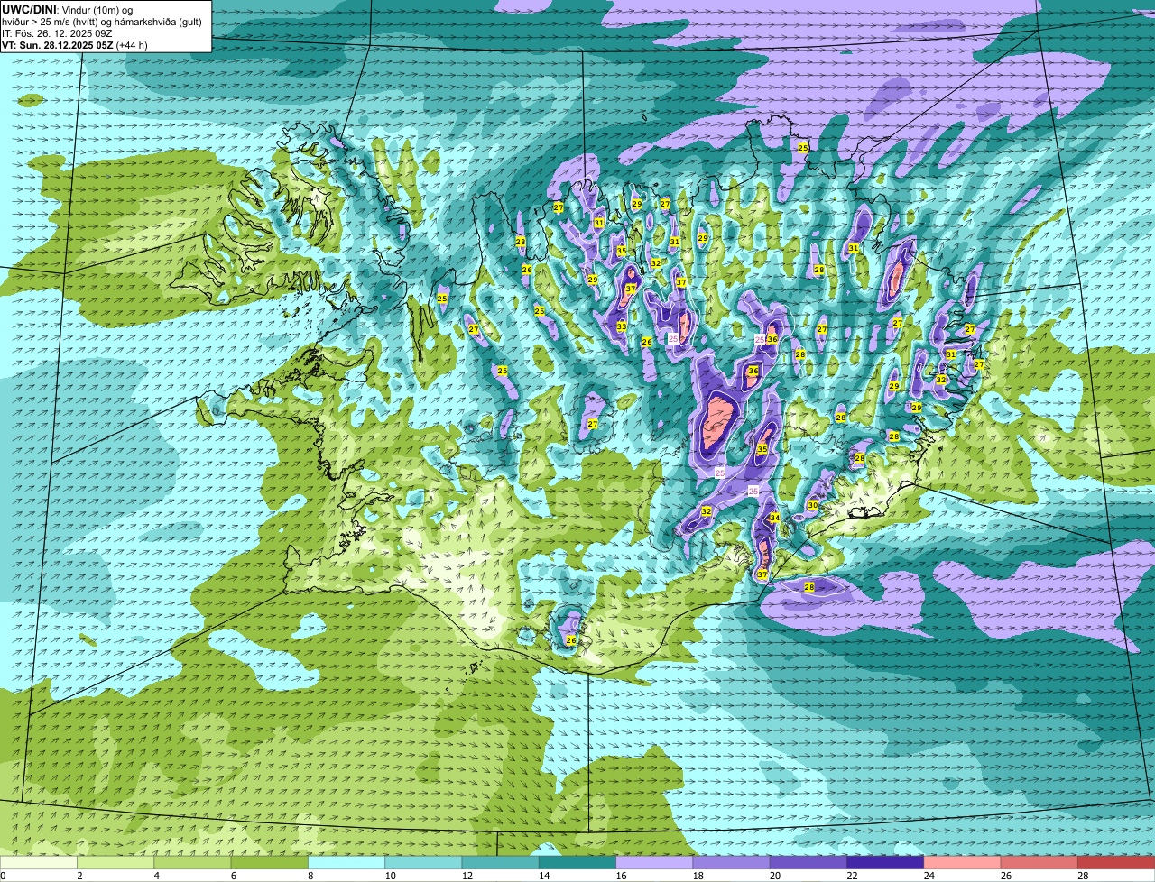Select the 8–10 m/s pale cyan legend swatch

click(346, 863)
